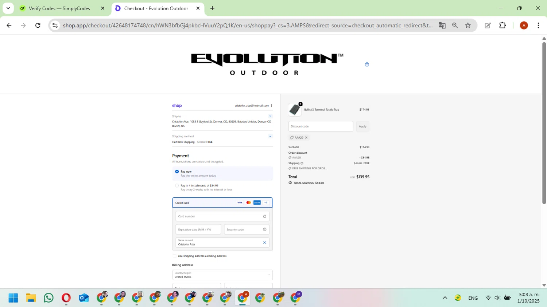Switch to Checkout Evolution Outdoor tab
The height and width of the screenshot is (307, 547).
(156, 8)
